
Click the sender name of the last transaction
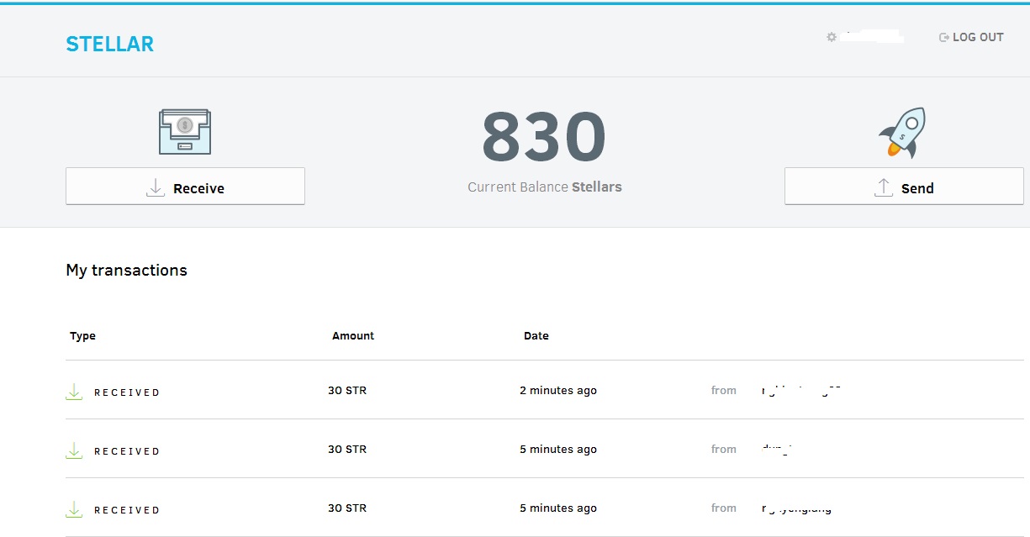pos(796,508)
